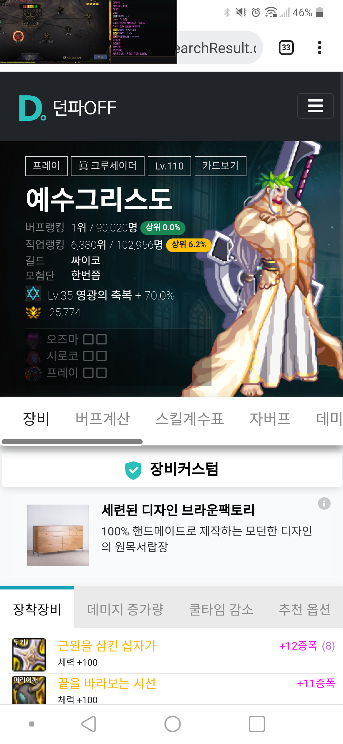Tap the Android recent apps button

pyautogui.click(x=257, y=724)
